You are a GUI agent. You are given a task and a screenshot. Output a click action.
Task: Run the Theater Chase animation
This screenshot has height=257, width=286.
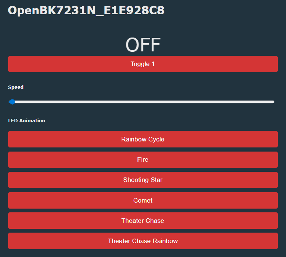tap(143, 221)
